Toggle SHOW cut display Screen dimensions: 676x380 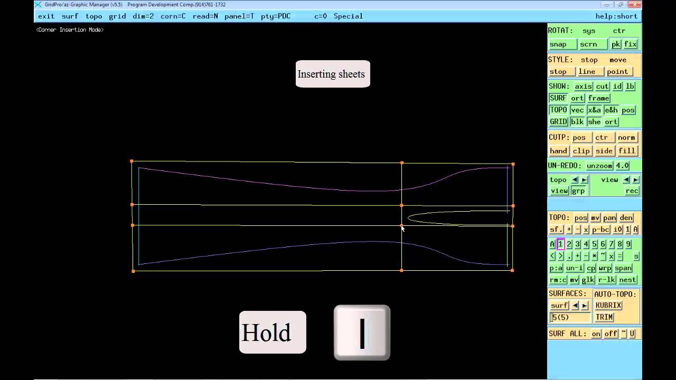[x=603, y=87]
